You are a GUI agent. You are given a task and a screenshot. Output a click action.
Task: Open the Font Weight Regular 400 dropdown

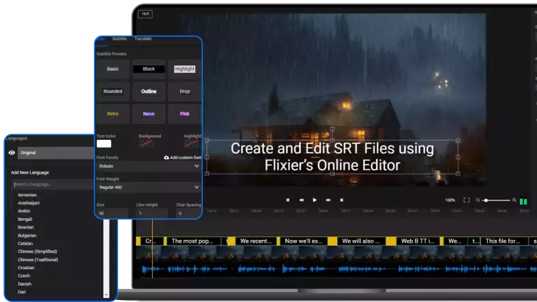(x=148, y=187)
